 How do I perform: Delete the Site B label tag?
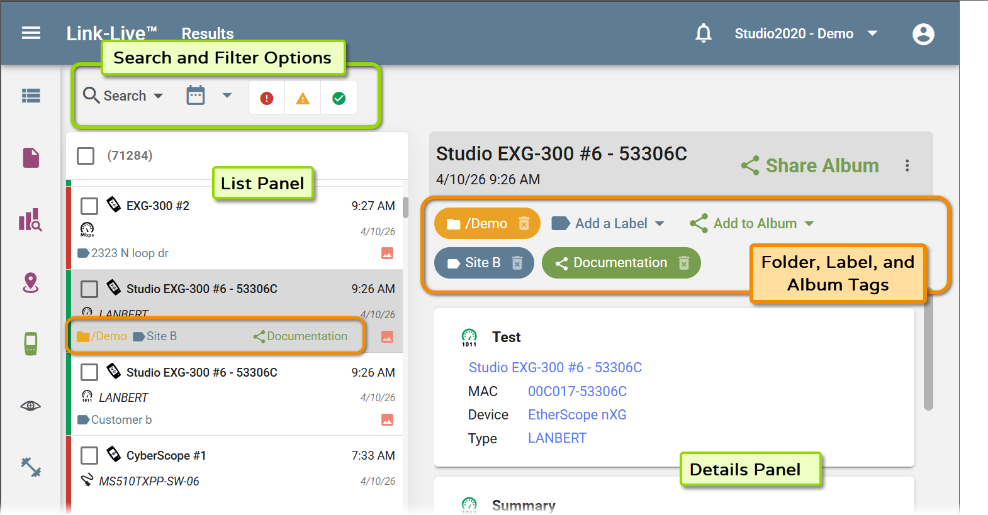coord(517,263)
